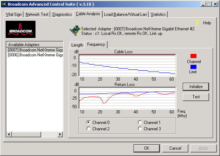The height and width of the screenshot is (156, 220).
Task: Click the adapter list right scroll arrow
Action: pyautogui.click(x=60, y=135)
